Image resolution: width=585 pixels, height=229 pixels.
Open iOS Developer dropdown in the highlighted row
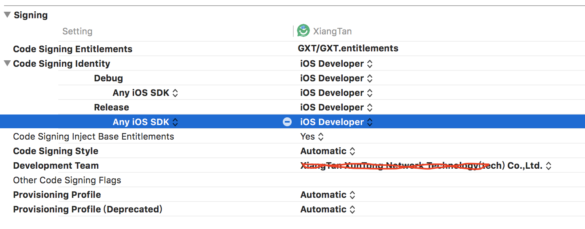pos(336,122)
